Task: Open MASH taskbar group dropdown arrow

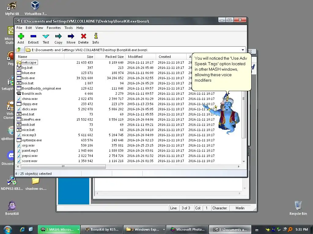Action: pos(78,229)
